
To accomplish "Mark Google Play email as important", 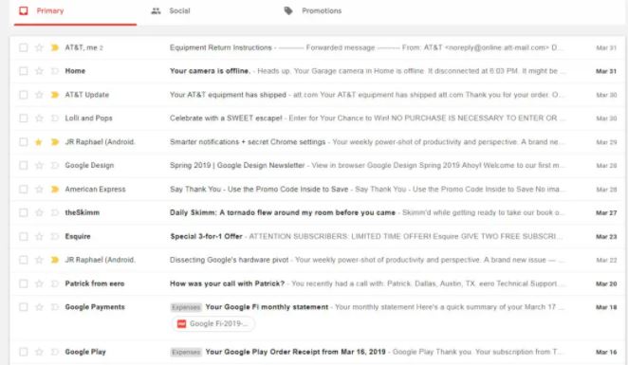I will click(x=55, y=352).
